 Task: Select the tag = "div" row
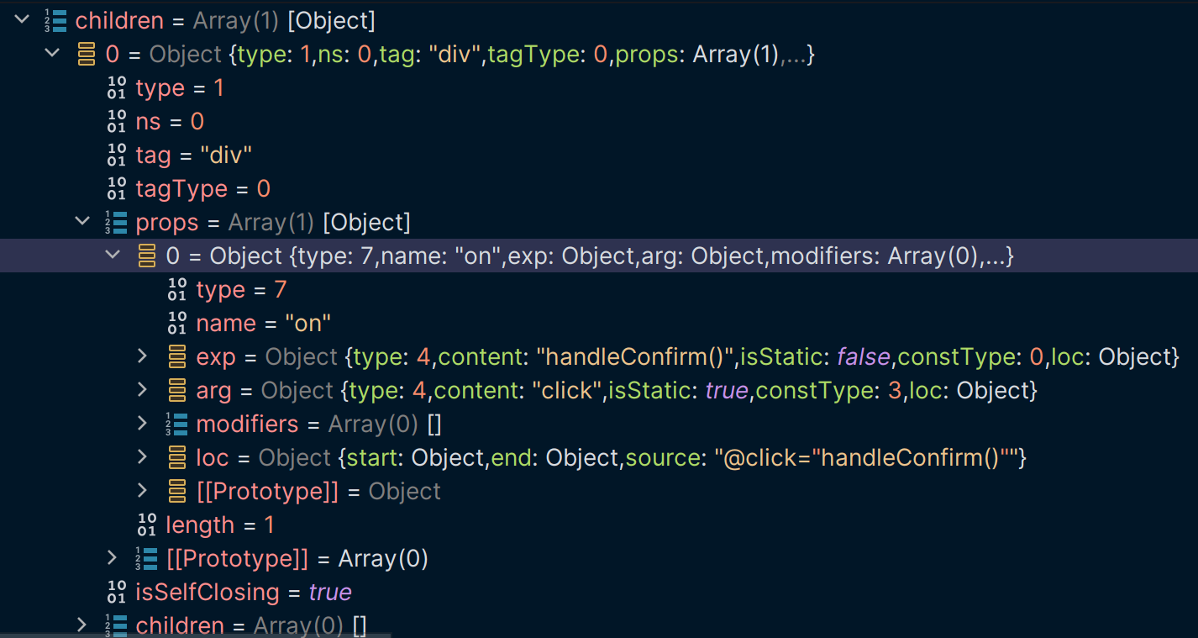coord(193,155)
